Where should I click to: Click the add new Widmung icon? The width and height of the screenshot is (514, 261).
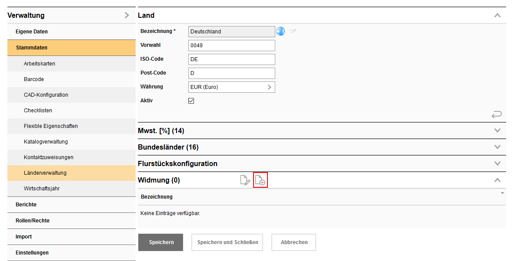[260, 180]
